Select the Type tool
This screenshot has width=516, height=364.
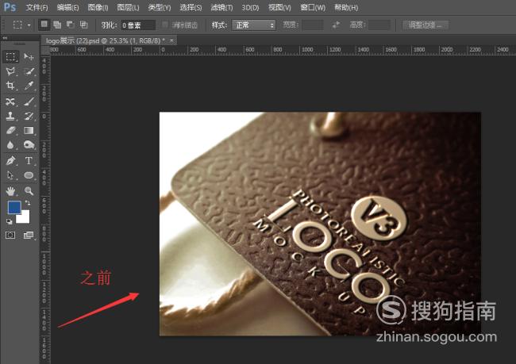point(29,161)
